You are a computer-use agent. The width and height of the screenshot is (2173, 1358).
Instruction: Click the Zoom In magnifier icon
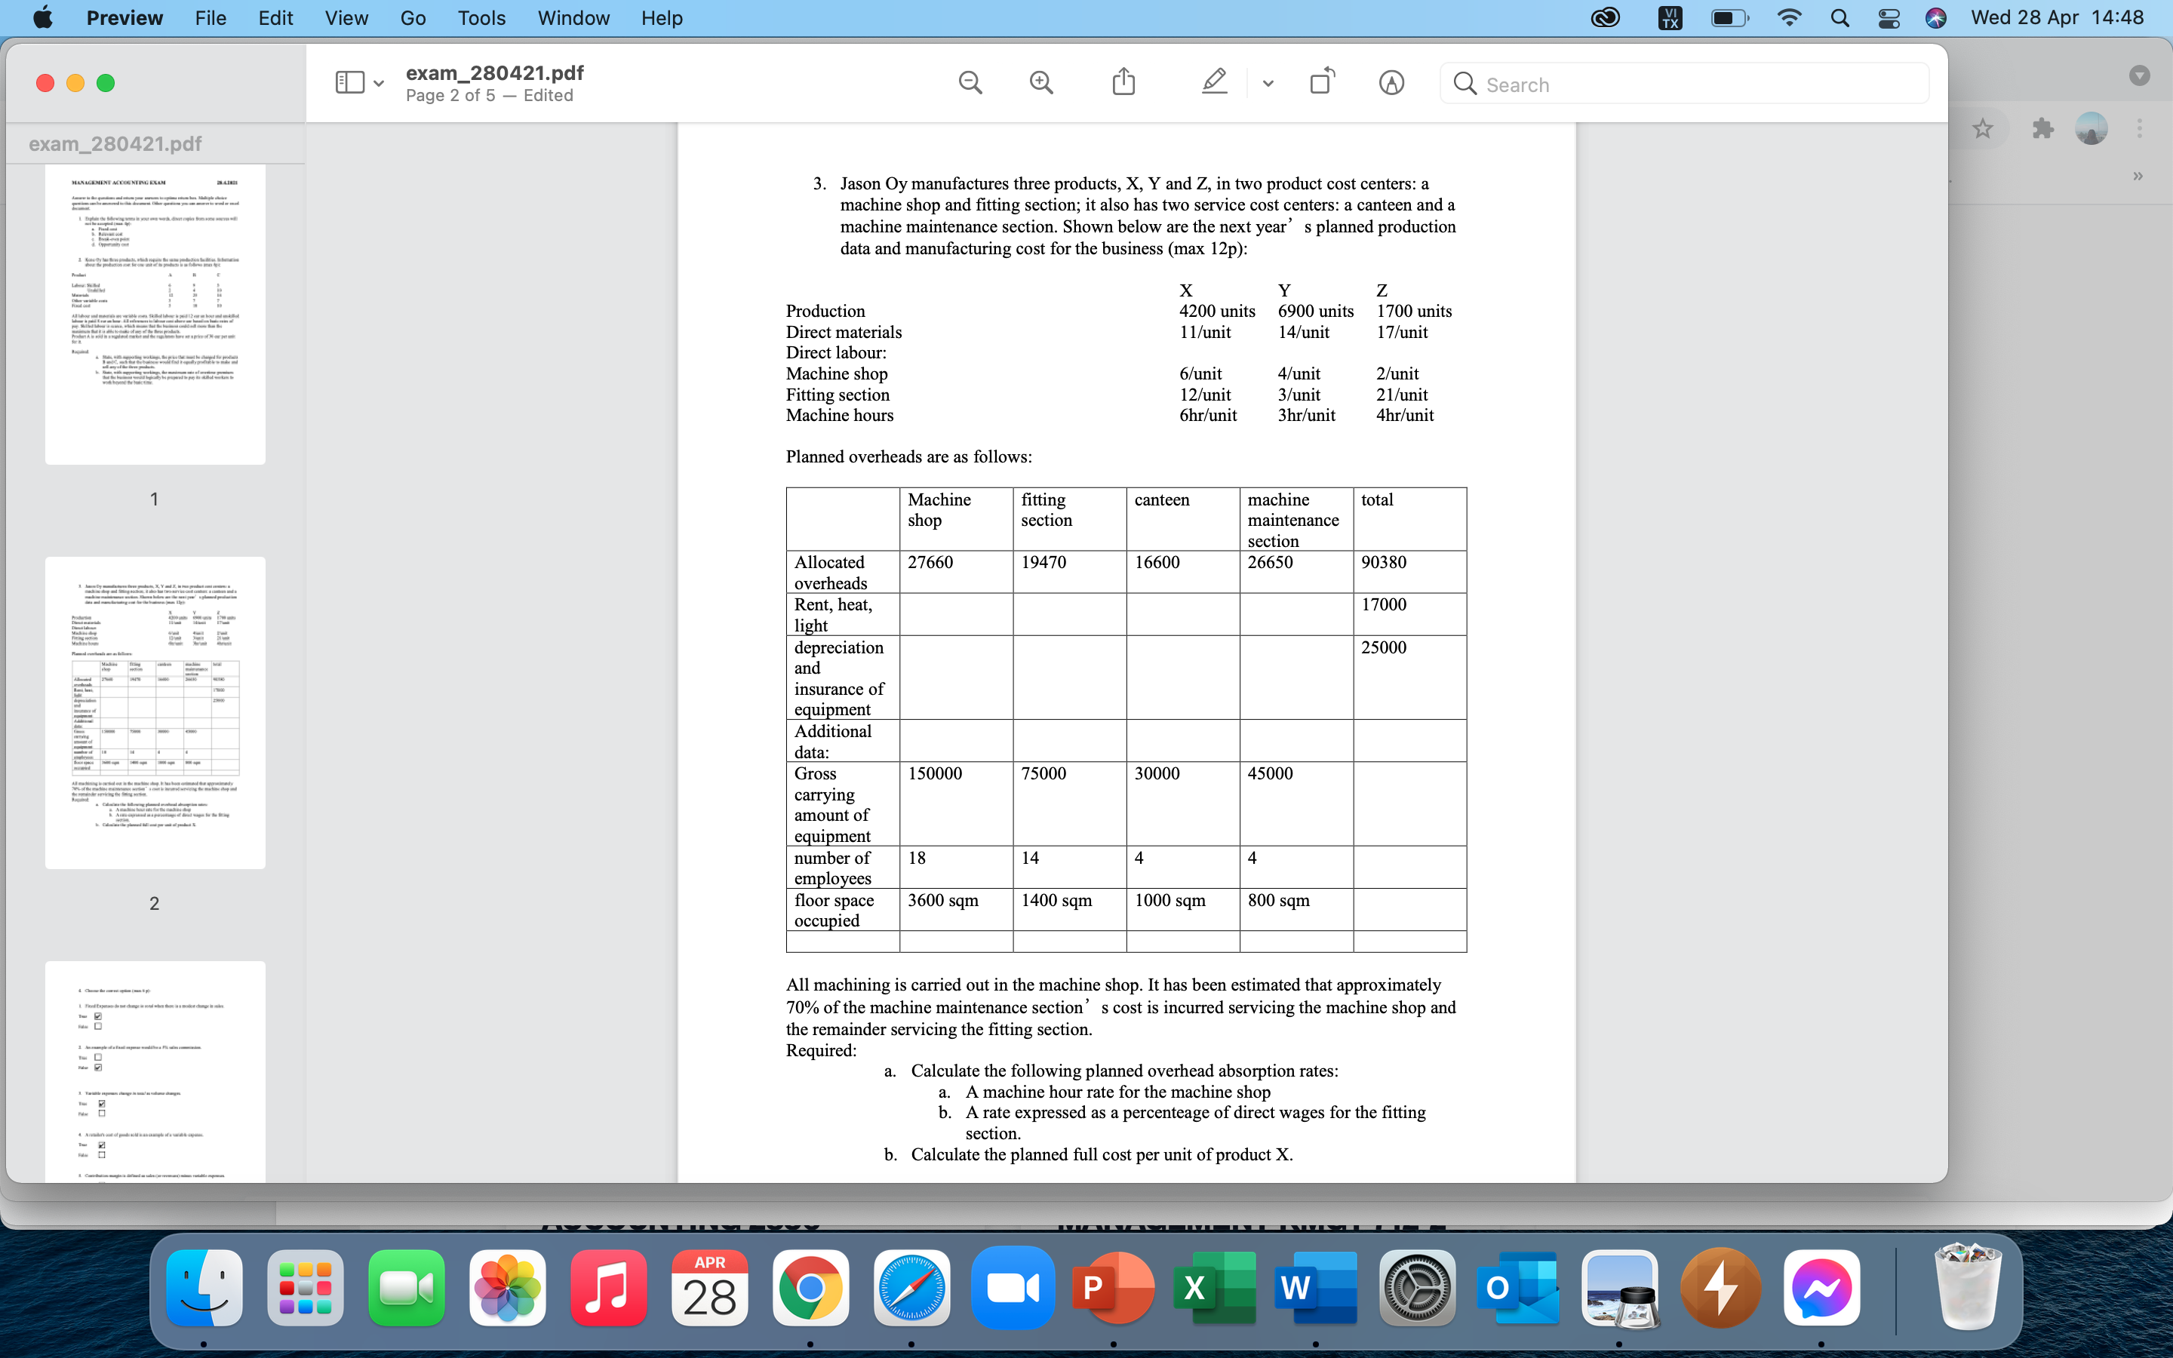coord(1041,84)
